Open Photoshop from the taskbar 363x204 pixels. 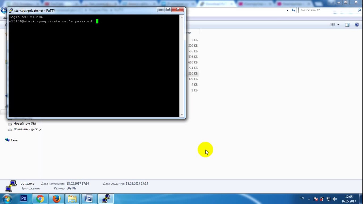tap(24, 199)
